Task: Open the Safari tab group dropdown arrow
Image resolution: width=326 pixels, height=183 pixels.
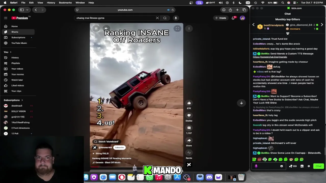Action: click(x=27, y=10)
